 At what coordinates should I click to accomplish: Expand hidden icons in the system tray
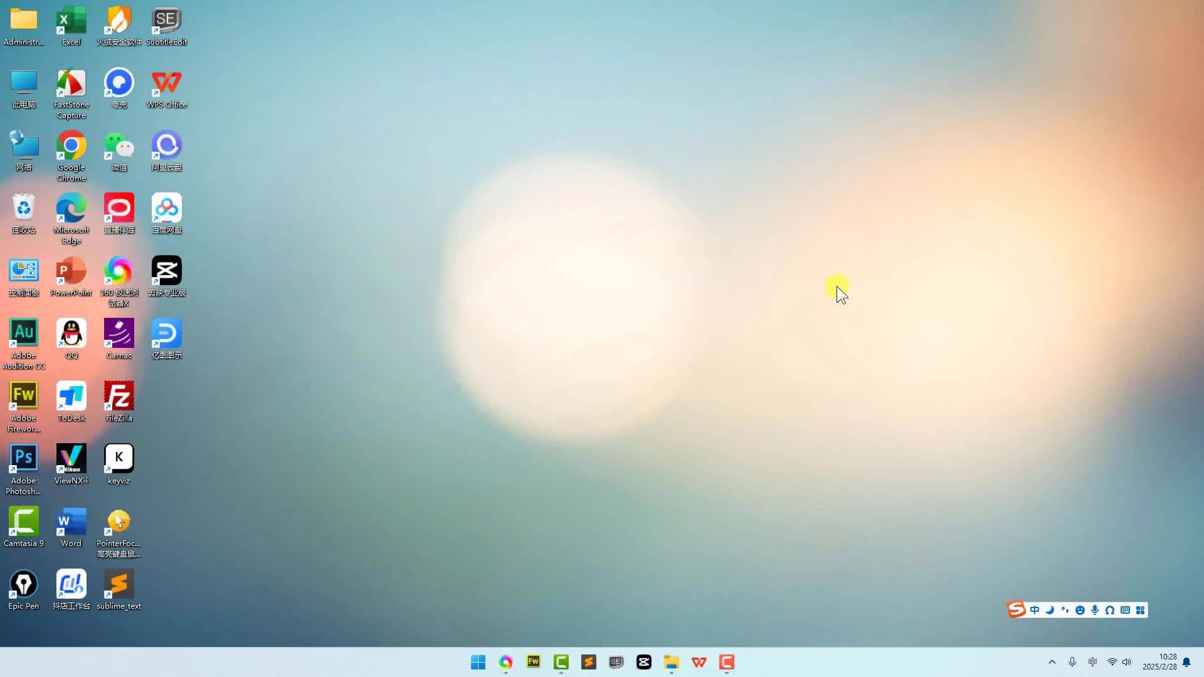[x=1052, y=662]
